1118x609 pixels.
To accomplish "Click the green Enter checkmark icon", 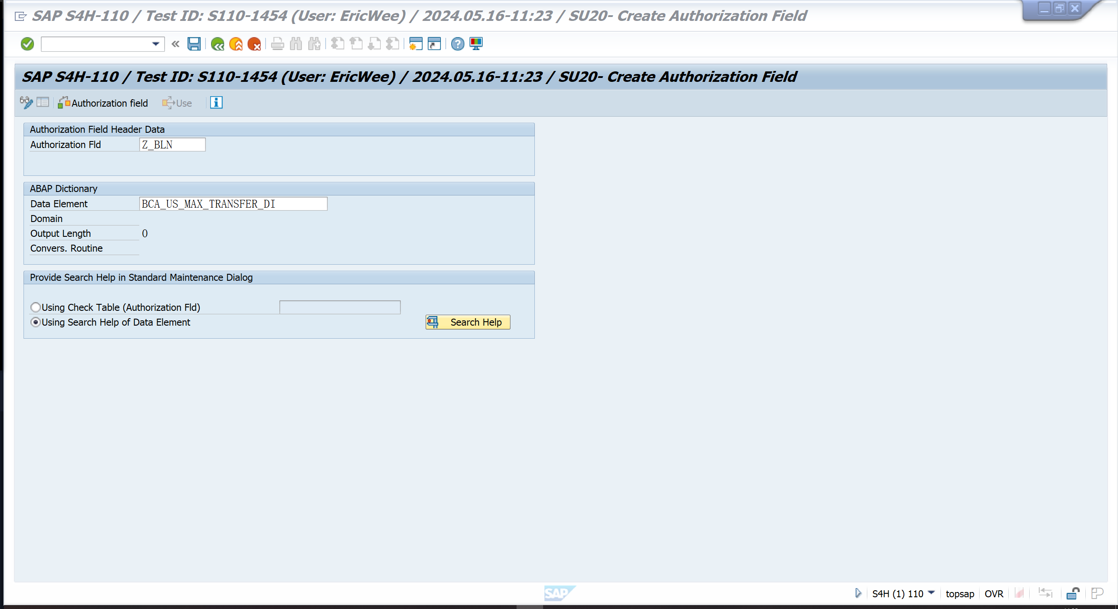I will (27, 44).
